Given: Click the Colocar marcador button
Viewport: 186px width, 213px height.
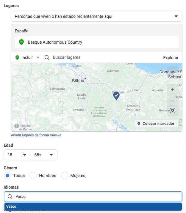Looking at the screenshot, I should [x=156, y=124].
